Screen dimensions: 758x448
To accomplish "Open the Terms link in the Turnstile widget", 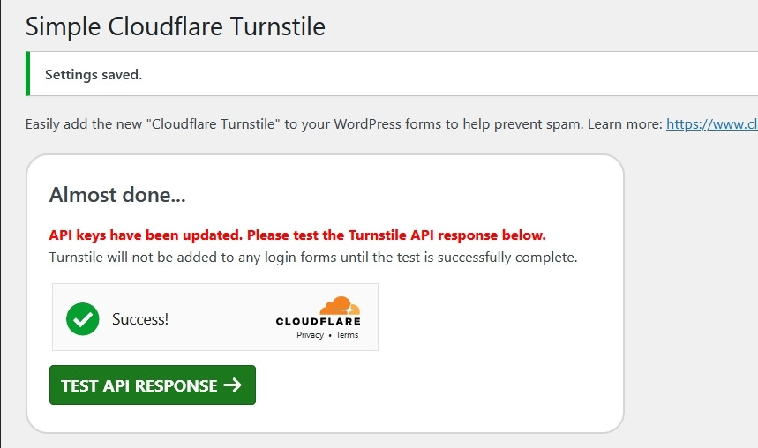I will [x=347, y=335].
